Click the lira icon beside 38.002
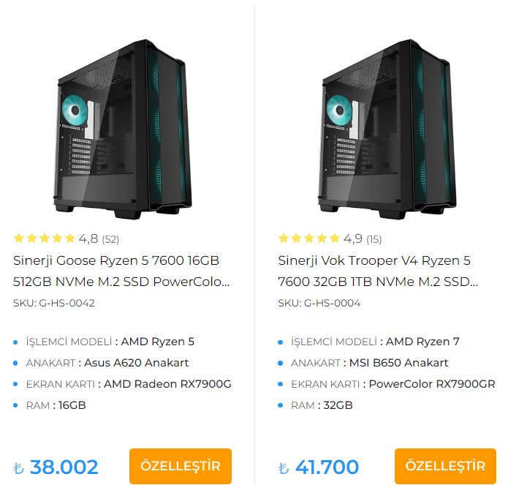Viewport: 508px width, 485px height. (x=18, y=468)
